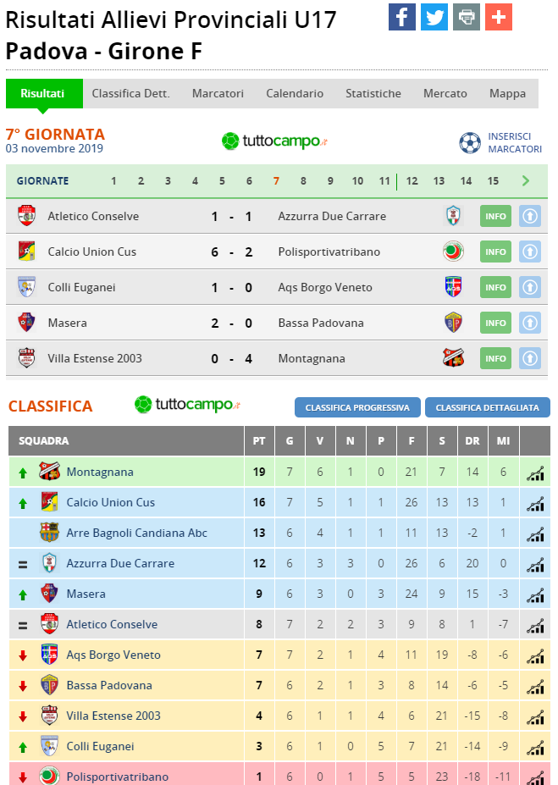Click upload arrow icon for Masera match

(x=530, y=323)
